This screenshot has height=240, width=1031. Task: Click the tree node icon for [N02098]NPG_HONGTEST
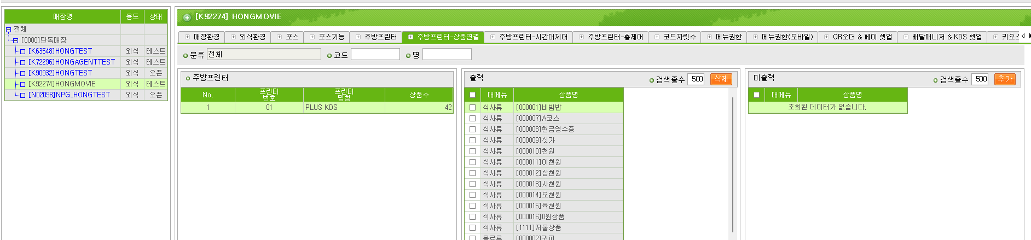(x=22, y=95)
